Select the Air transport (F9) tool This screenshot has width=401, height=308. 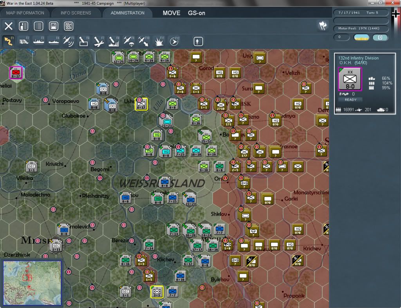click(128, 41)
